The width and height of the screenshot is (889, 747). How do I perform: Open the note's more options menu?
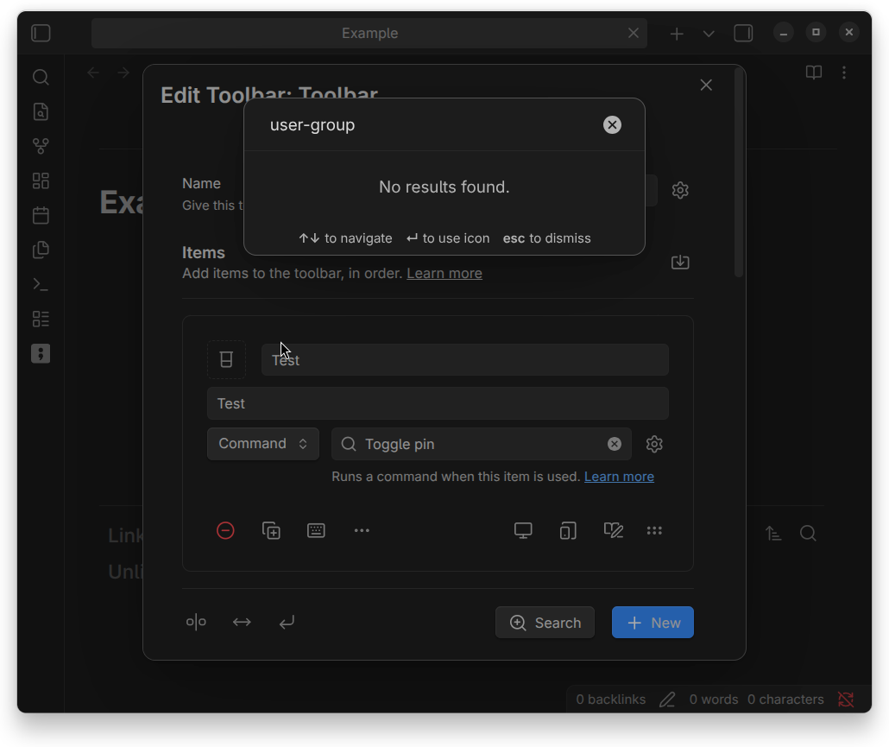(844, 73)
